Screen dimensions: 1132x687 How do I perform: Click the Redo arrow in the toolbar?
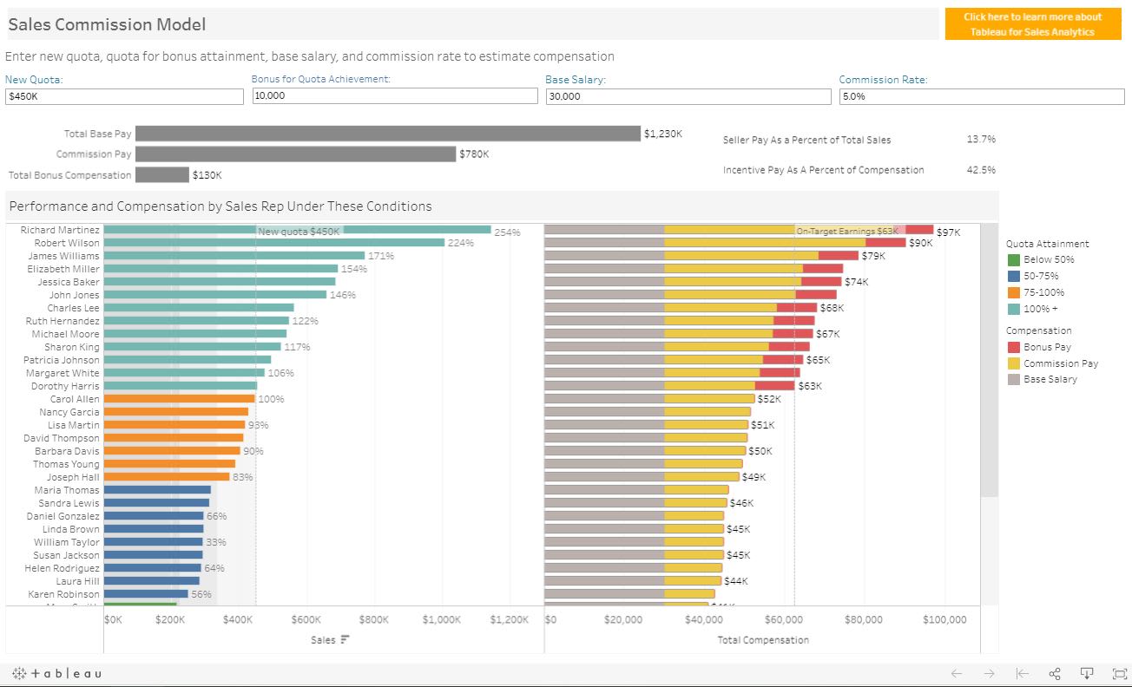(x=989, y=673)
